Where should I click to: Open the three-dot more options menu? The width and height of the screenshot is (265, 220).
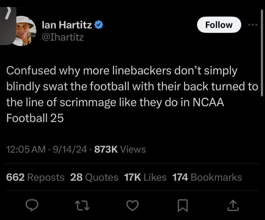252,25
